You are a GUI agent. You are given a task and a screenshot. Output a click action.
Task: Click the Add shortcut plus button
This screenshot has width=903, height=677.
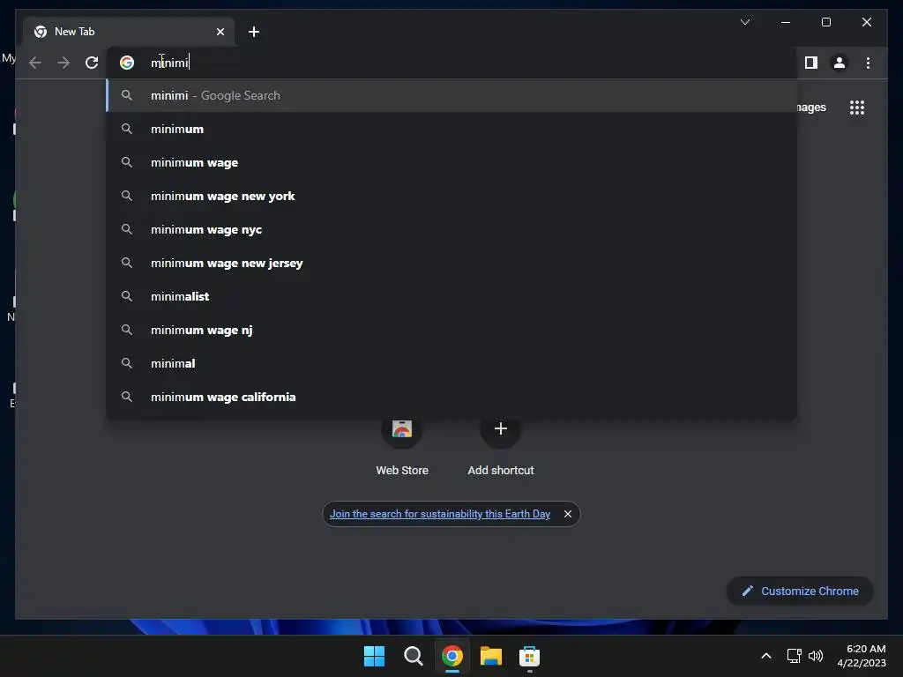point(501,429)
